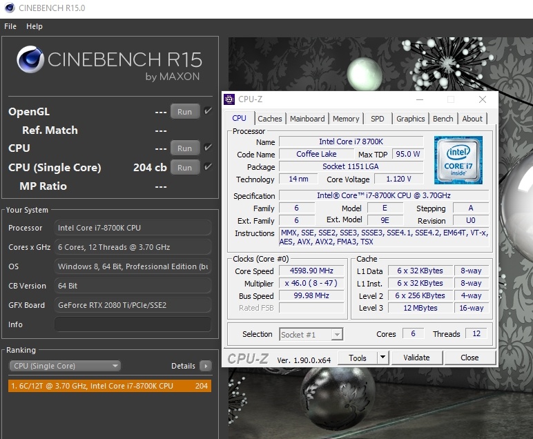Click the Cores value 6 in CPU-Z
533x439 pixels.
point(413,333)
